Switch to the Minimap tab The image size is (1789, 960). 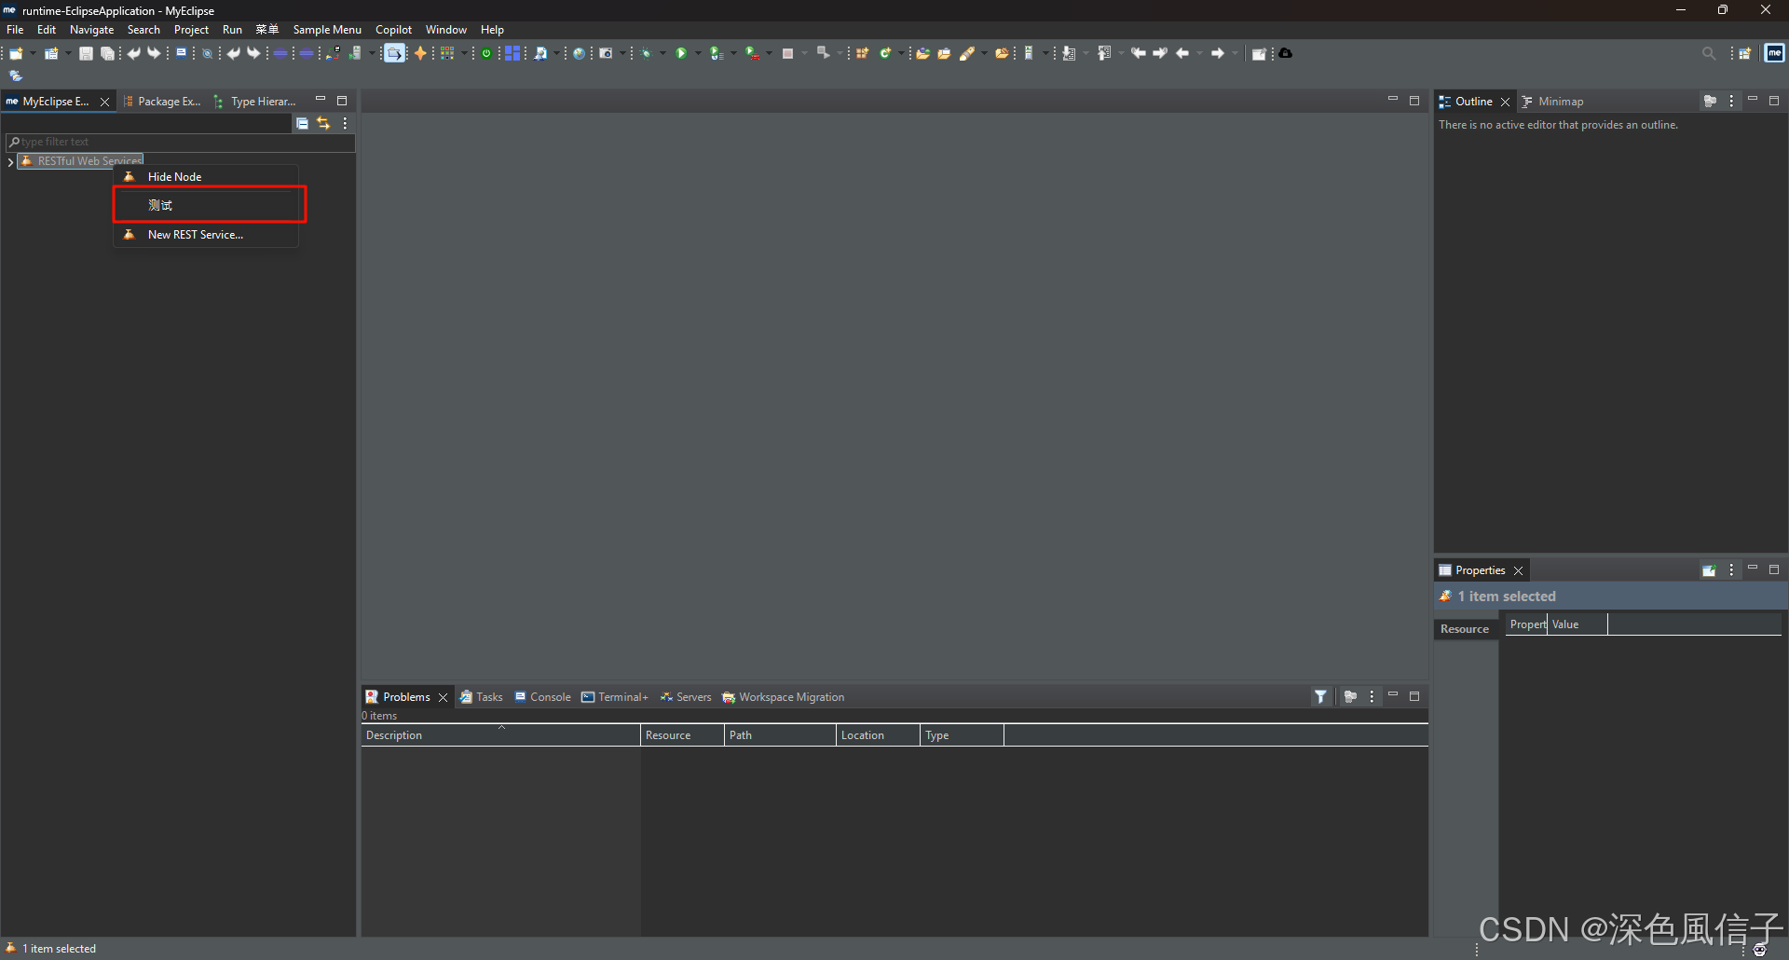pyautogui.click(x=1552, y=102)
